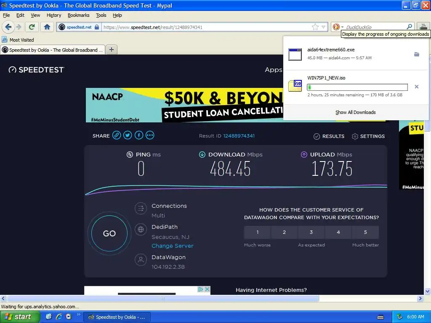Share result on Facebook icon
Viewport: 431px width, 323px height.
pyautogui.click(x=139, y=135)
